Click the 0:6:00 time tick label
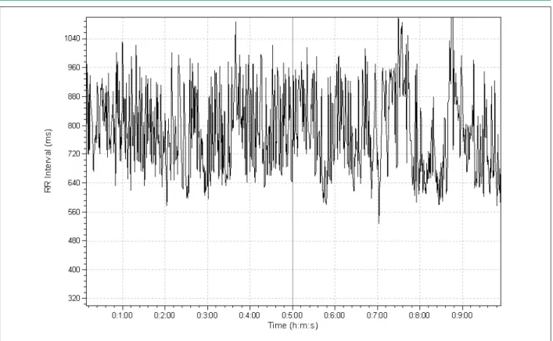 click(x=334, y=315)
